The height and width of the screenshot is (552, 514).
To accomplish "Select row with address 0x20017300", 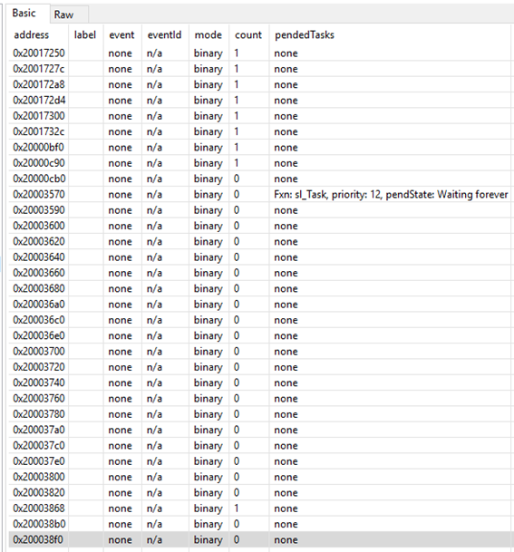I will pos(260,116).
